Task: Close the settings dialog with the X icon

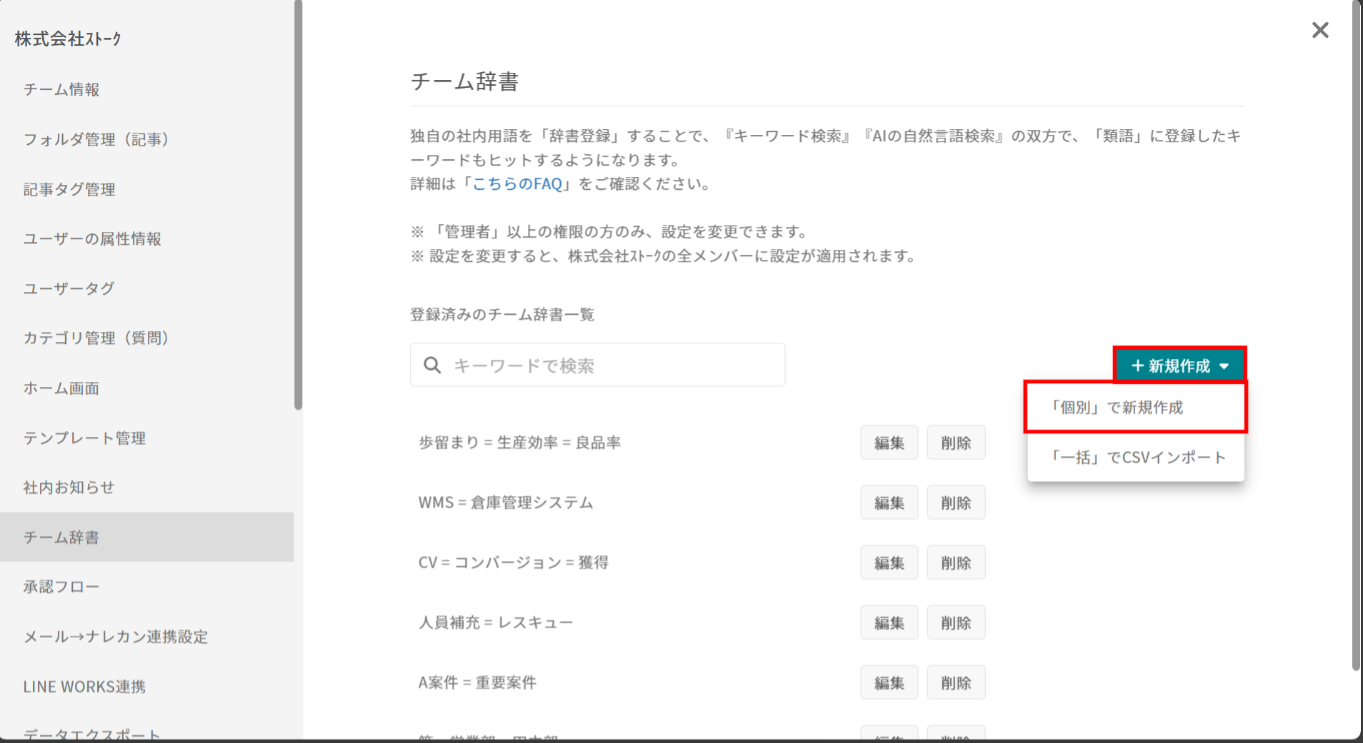Action: pos(1319,30)
